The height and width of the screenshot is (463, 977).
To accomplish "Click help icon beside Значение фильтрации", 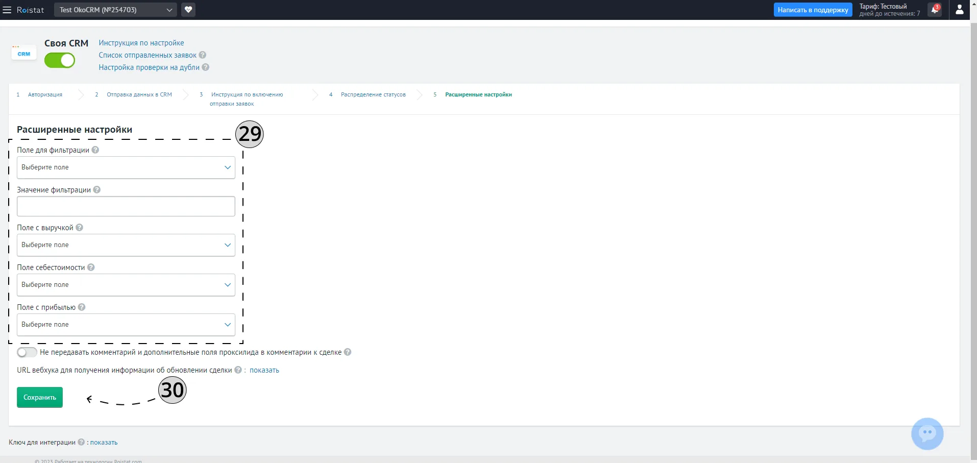I will click(x=97, y=190).
